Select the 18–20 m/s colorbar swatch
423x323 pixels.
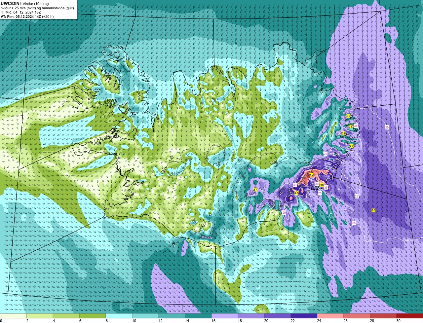251,316
